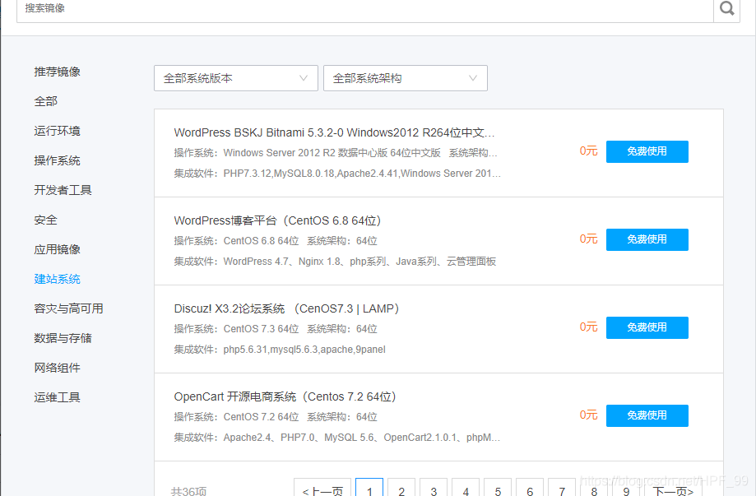Viewport: 756px width, 496px height.
Task: Open the 全部系统架构 dropdown
Action: pos(405,78)
